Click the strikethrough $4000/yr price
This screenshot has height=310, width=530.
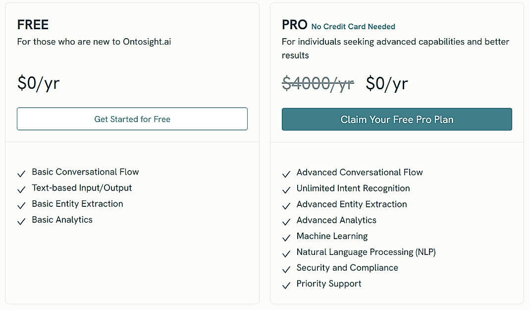(x=318, y=83)
